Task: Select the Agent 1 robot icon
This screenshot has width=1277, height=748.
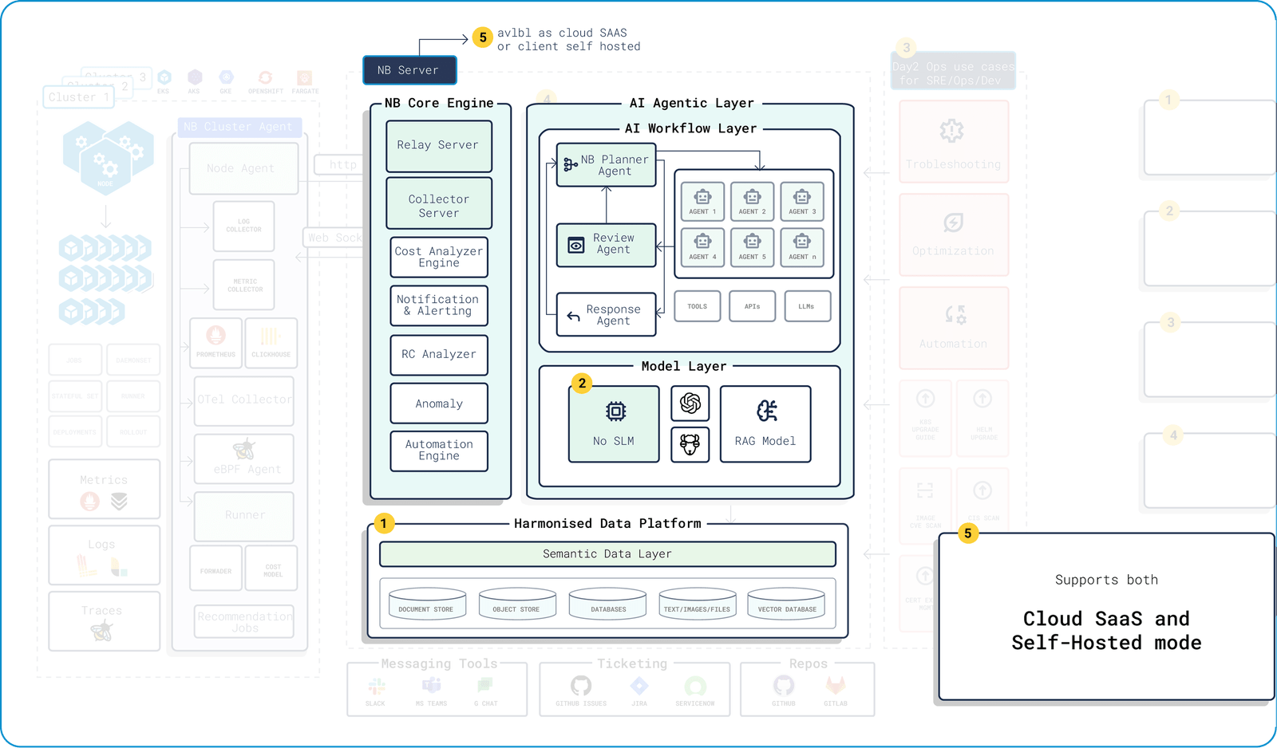Action: coord(702,197)
